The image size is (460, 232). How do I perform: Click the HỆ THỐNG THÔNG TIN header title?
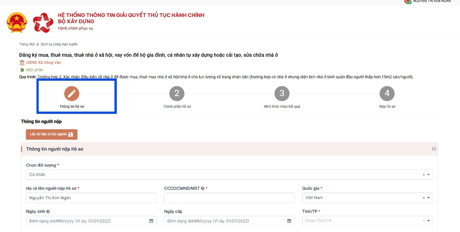[x=131, y=15]
